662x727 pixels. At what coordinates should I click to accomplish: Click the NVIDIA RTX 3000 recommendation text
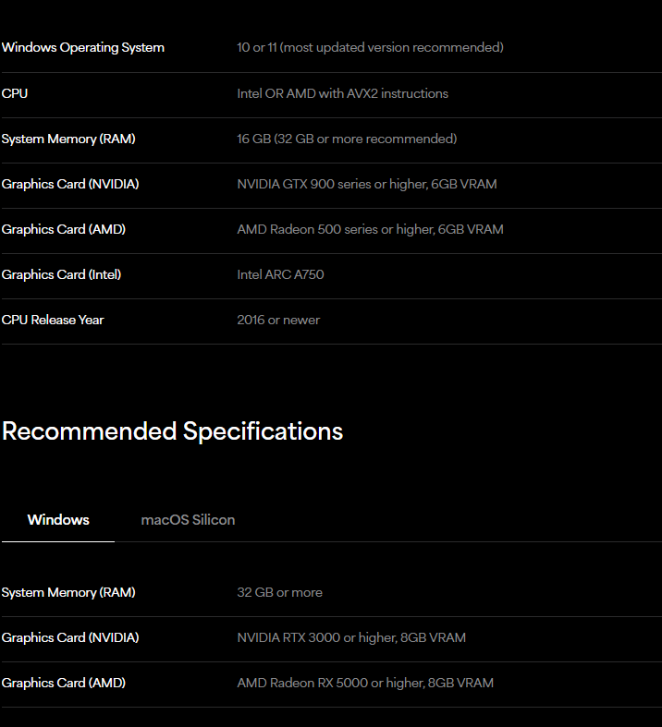tap(351, 637)
